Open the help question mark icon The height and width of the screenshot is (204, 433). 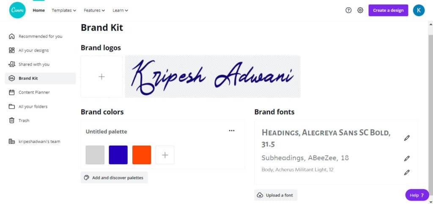pos(348,10)
